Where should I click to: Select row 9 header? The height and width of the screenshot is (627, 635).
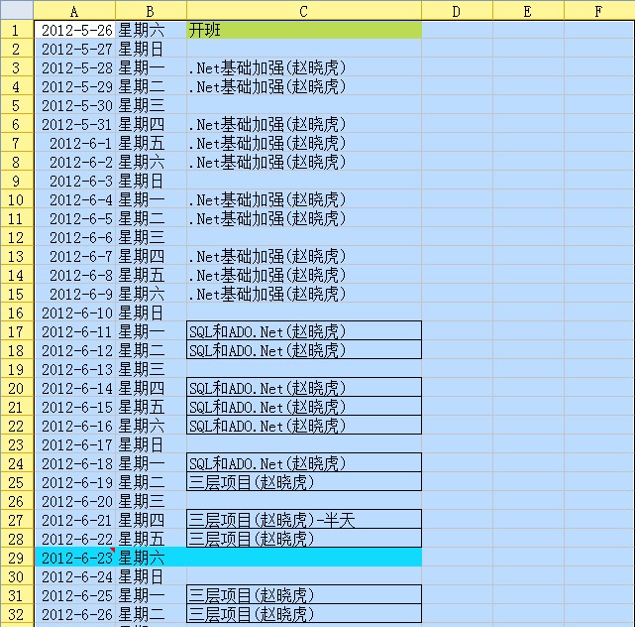point(17,181)
